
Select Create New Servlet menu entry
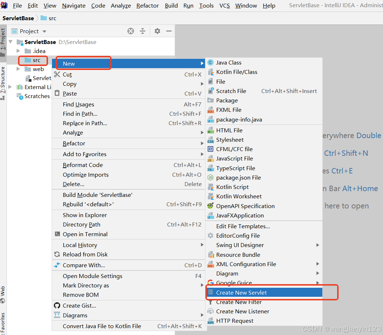264,292
